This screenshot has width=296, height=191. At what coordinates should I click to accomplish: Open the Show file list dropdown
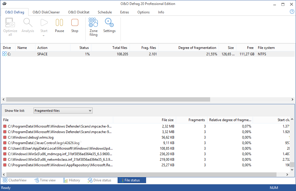tap(63, 111)
